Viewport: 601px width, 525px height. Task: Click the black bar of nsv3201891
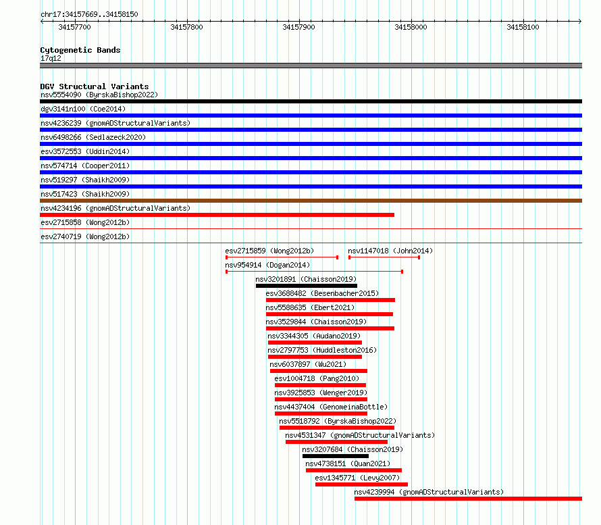click(307, 286)
